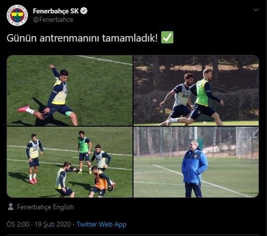
Task: Open photo of player kicking in pink boots
Action: tap(70, 91)
